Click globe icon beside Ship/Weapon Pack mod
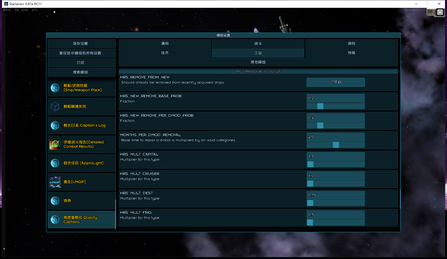The width and height of the screenshot is (447, 259). pos(55,88)
